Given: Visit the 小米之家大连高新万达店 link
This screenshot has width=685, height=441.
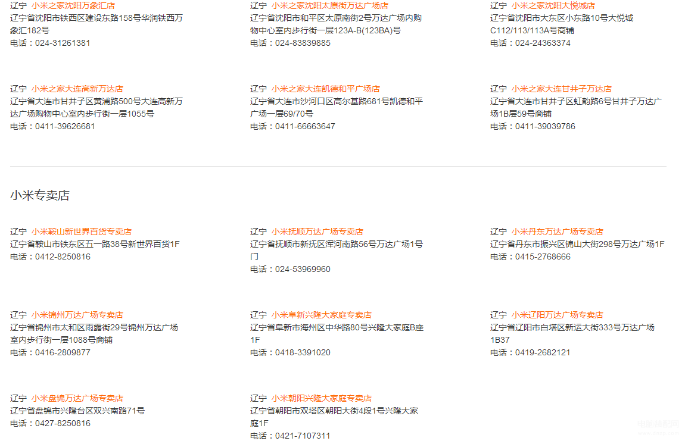Looking at the screenshot, I should [77, 89].
